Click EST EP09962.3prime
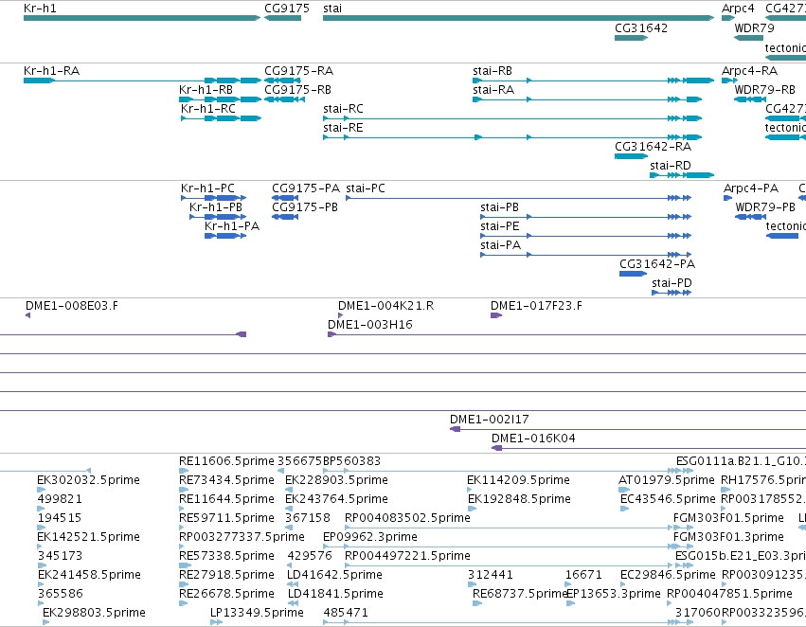Image resolution: width=806 pixels, height=627 pixels. click(508, 546)
